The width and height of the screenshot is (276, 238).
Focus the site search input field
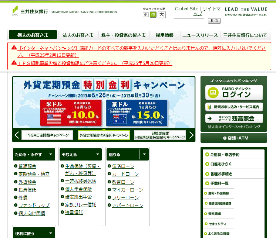click(189, 22)
